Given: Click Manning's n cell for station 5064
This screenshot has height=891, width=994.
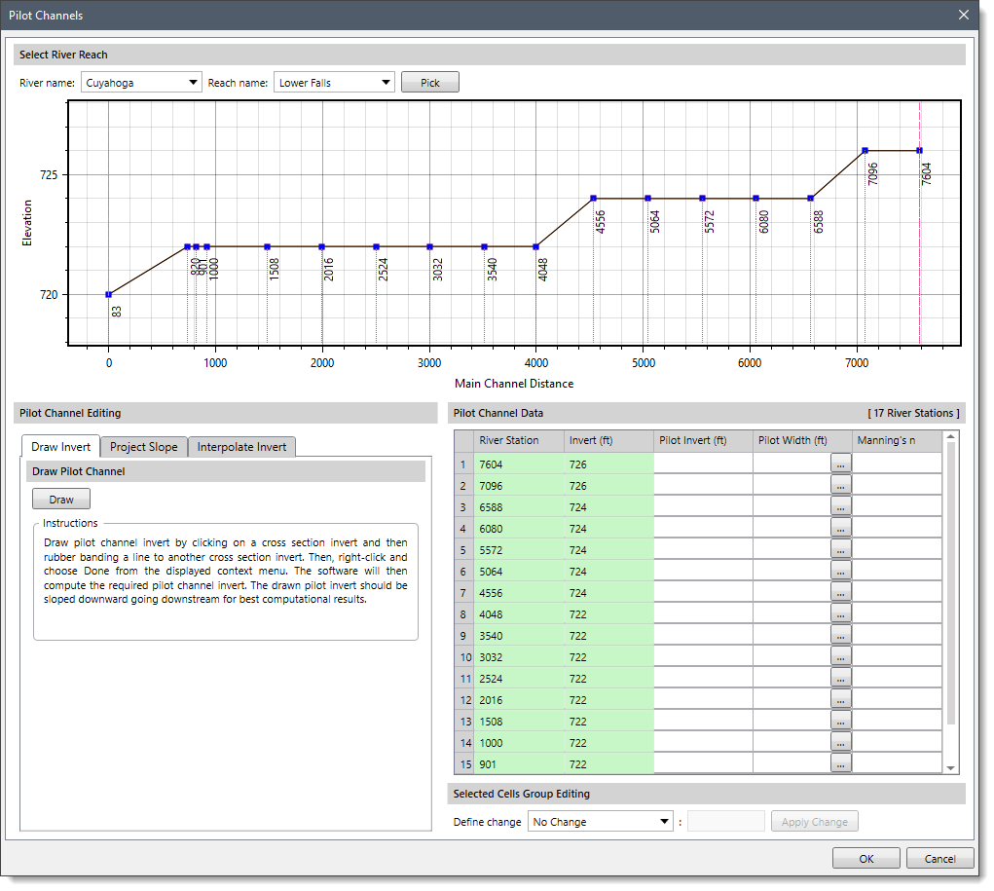Looking at the screenshot, I should click(x=897, y=572).
